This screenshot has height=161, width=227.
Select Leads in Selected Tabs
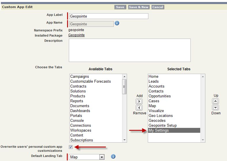tap(174, 82)
